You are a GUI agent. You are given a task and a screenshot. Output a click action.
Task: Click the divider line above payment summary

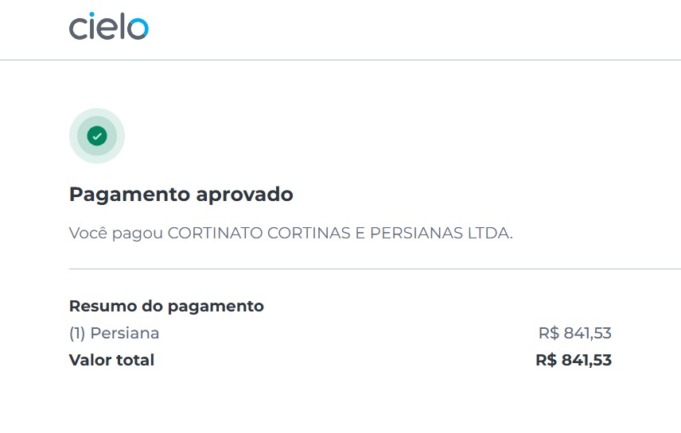point(375,269)
